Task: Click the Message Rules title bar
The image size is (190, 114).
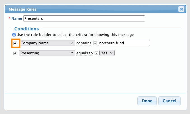Action: (x=84, y=9)
